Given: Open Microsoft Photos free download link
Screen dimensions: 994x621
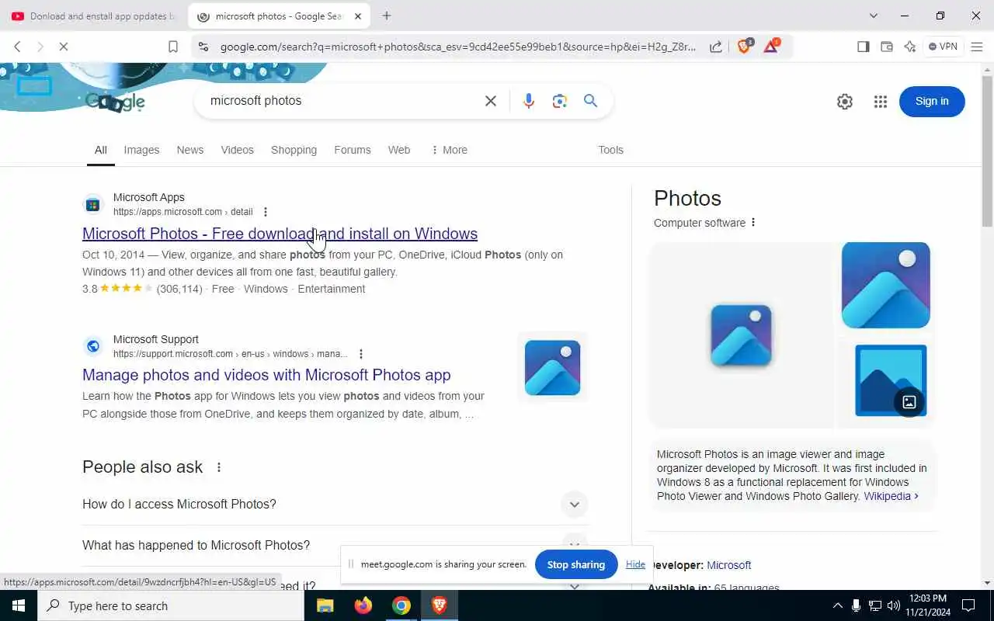Looking at the screenshot, I should point(280,234).
